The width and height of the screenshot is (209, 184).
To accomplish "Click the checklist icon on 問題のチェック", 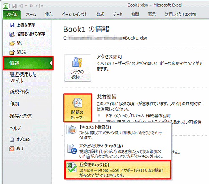I will click(77, 103).
